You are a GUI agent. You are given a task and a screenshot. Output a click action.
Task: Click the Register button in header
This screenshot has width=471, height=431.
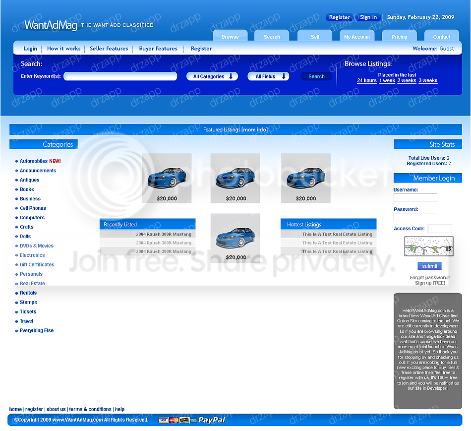340,17
